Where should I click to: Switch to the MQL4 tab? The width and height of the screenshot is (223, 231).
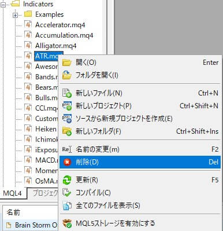click(13, 193)
